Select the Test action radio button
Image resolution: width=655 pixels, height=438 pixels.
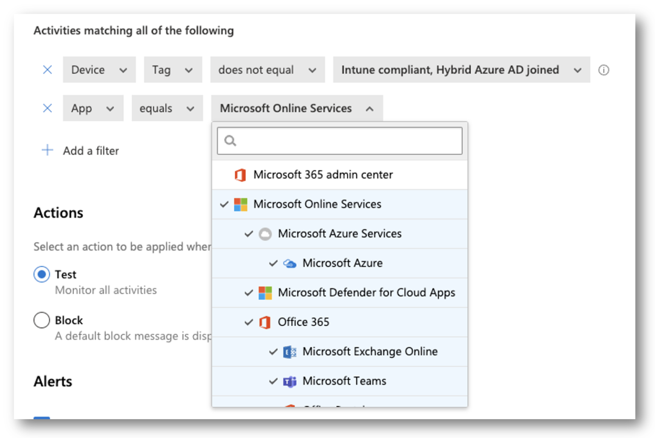click(42, 274)
